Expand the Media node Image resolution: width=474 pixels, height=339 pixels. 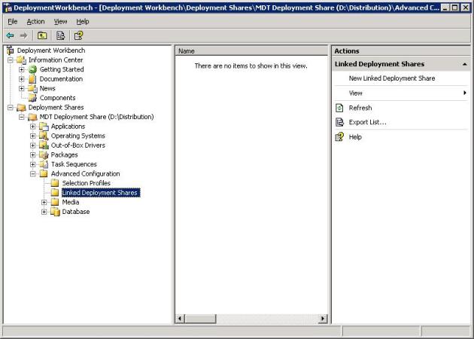click(x=44, y=202)
